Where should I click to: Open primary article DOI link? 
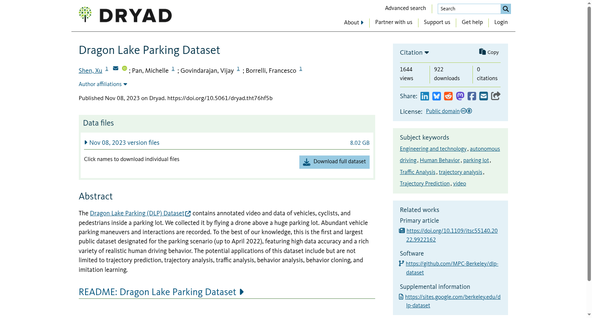[x=452, y=235]
